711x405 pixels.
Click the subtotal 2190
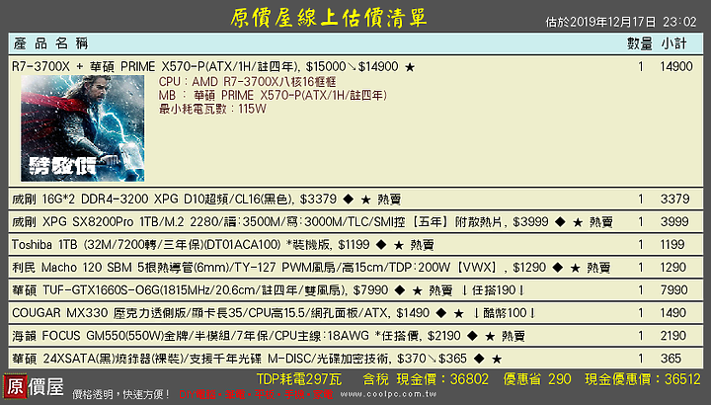pos(673,336)
